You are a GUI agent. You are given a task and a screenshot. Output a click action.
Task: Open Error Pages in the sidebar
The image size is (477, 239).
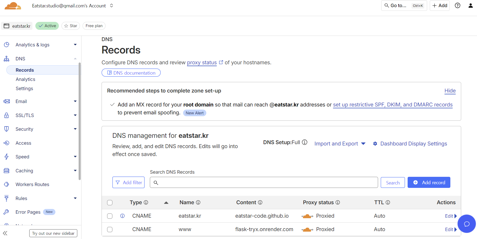click(x=28, y=212)
